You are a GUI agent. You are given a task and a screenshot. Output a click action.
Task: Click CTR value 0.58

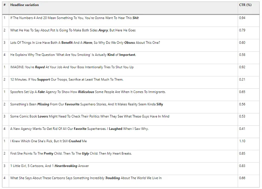click(x=242, y=55)
